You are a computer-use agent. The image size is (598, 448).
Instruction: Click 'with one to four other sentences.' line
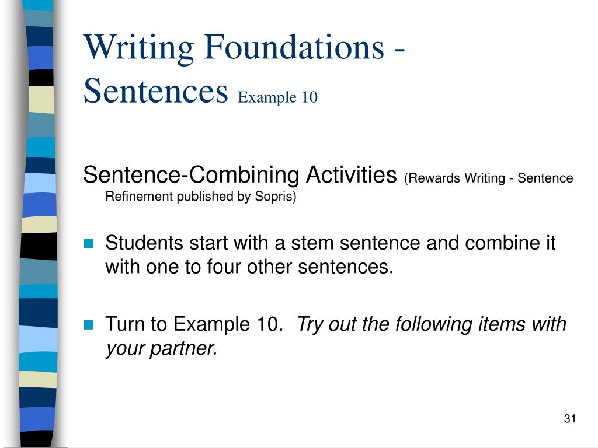point(249,266)
